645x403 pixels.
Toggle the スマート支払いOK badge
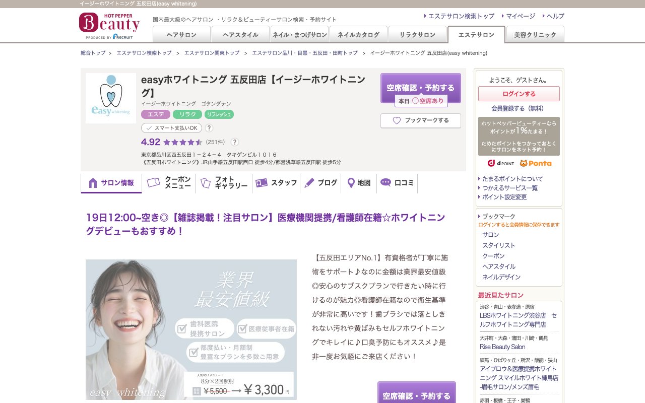(x=171, y=127)
